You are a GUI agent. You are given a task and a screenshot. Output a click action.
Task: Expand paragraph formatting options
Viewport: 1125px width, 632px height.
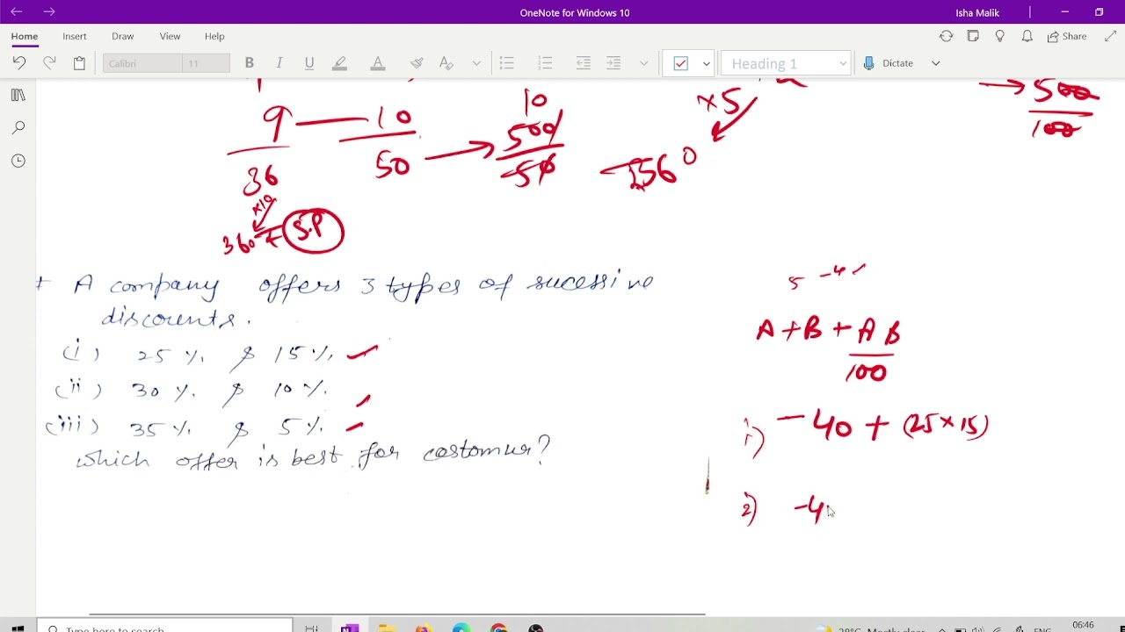[x=643, y=63]
